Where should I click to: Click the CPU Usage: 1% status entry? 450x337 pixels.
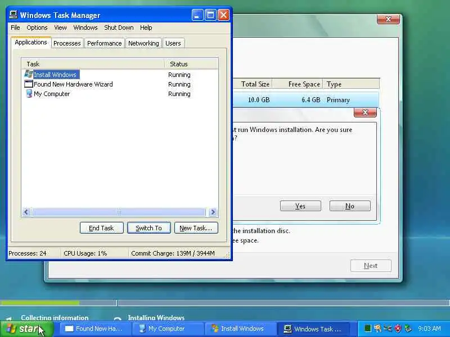coord(85,253)
